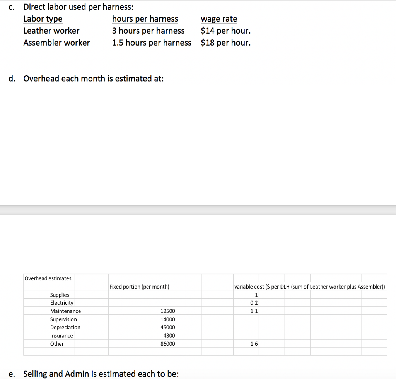Select the cell containing 12500

[x=167, y=311]
